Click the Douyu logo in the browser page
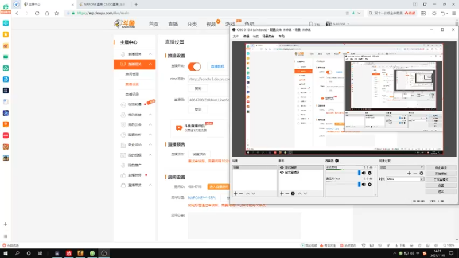The width and height of the screenshot is (459, 258). point(125,24)
